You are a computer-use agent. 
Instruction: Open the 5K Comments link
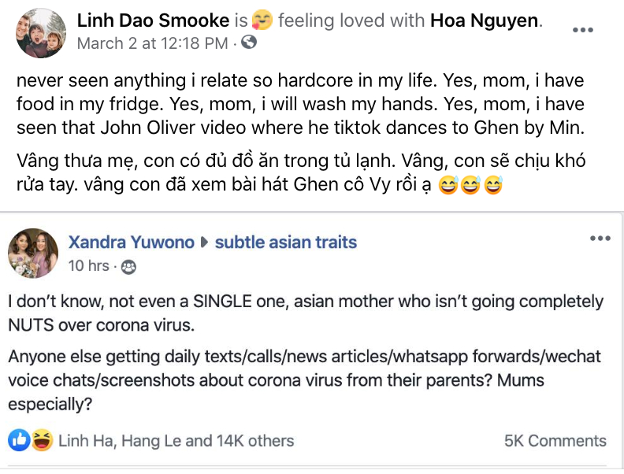(555, 441)
